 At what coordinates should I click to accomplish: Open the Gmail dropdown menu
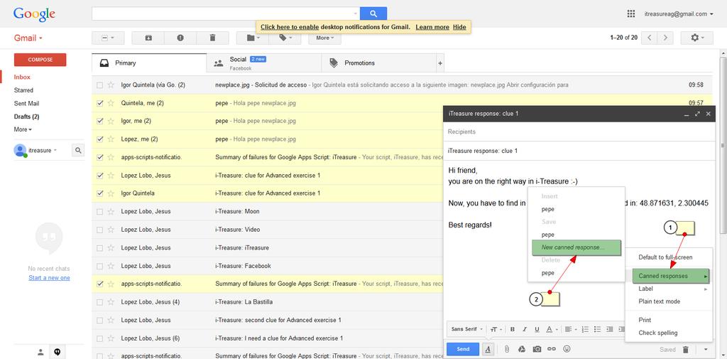point(28,38)
